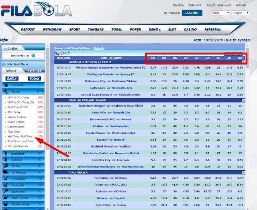Open the DEPOSIT menu
Screen dimensions: 257x210
28,30
